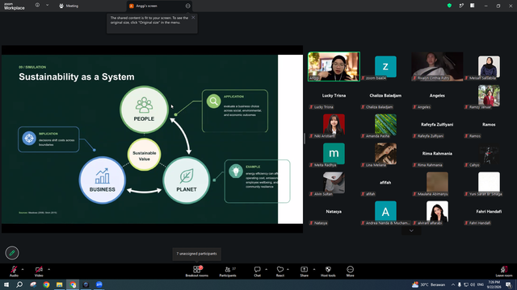
Task: Click the gallery panel resize handle
Action: pos(305,139)
